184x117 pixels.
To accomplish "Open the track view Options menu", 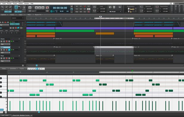I will (4, 15).
